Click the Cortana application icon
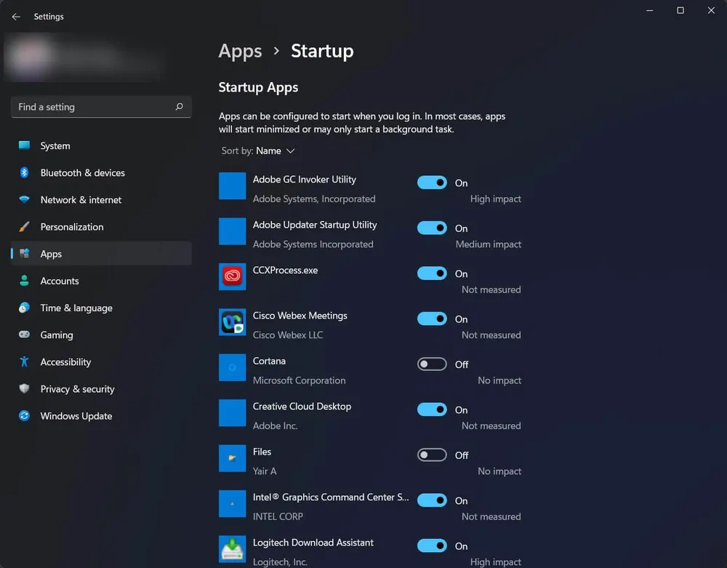Viewport: 727px width, 568px height. click(x=232, y=367)
